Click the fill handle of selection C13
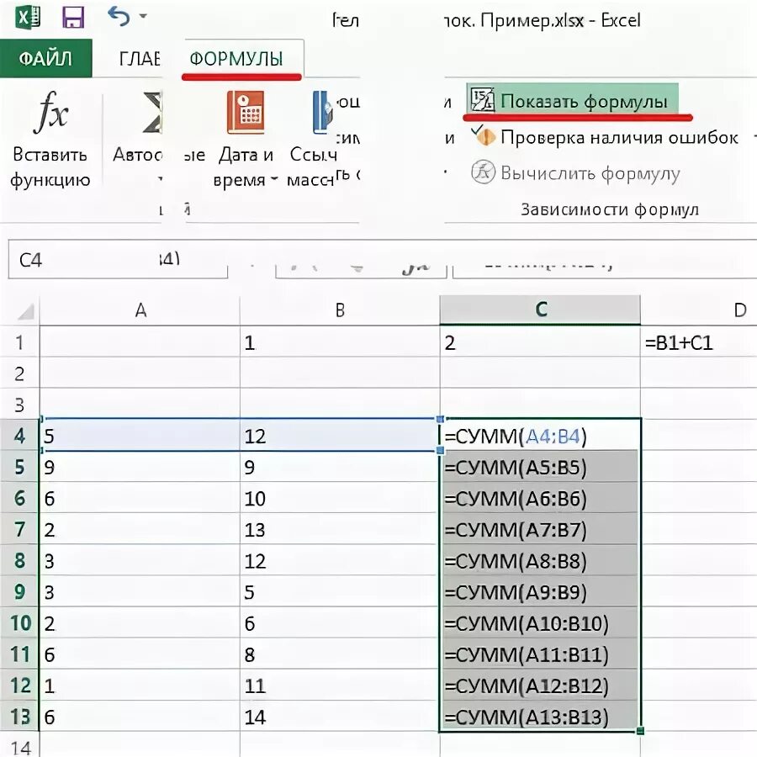The width and height of the screenshot is (757, 757). [x=641, y=732]
